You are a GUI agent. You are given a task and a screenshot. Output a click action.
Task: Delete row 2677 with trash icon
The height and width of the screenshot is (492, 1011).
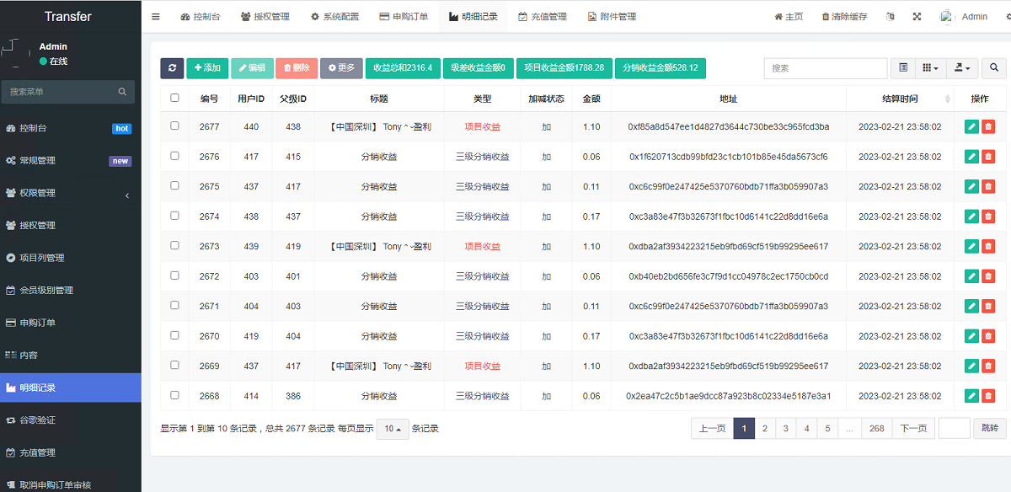pyautogui.click(x=988, y=126)
